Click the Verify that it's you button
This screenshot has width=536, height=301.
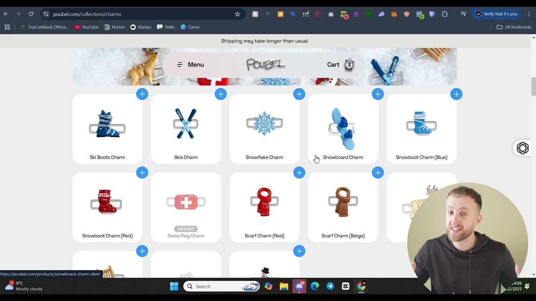tap(496, 14)
